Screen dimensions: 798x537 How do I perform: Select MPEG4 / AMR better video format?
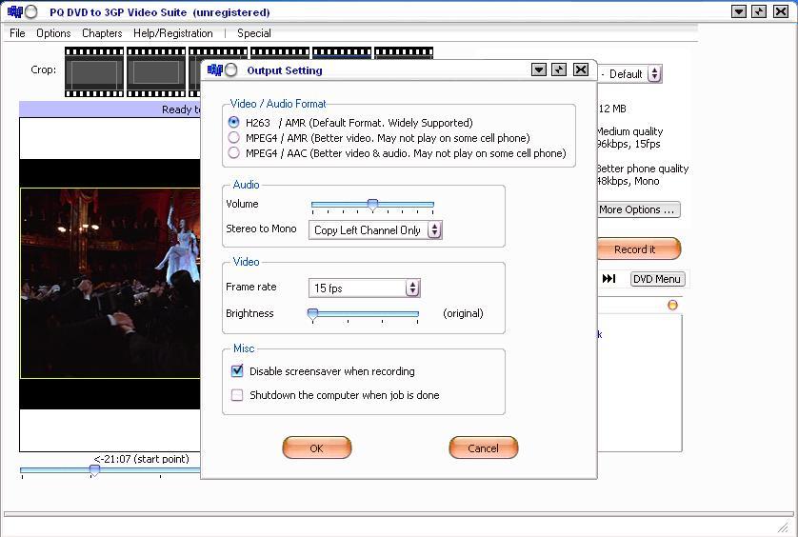coord(233,138)
